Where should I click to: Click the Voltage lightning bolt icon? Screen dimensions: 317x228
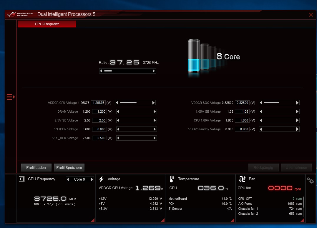click(x=101, y=179)
